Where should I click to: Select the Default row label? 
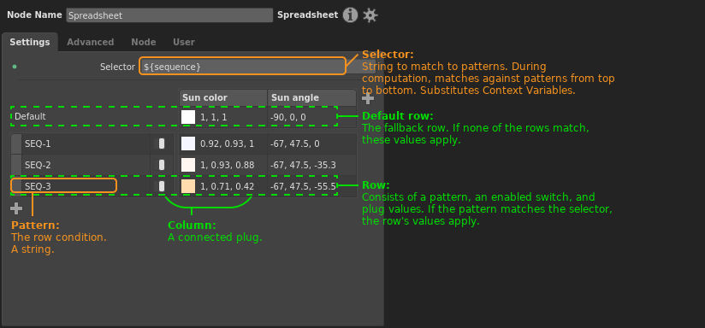[x=30, y=117]
